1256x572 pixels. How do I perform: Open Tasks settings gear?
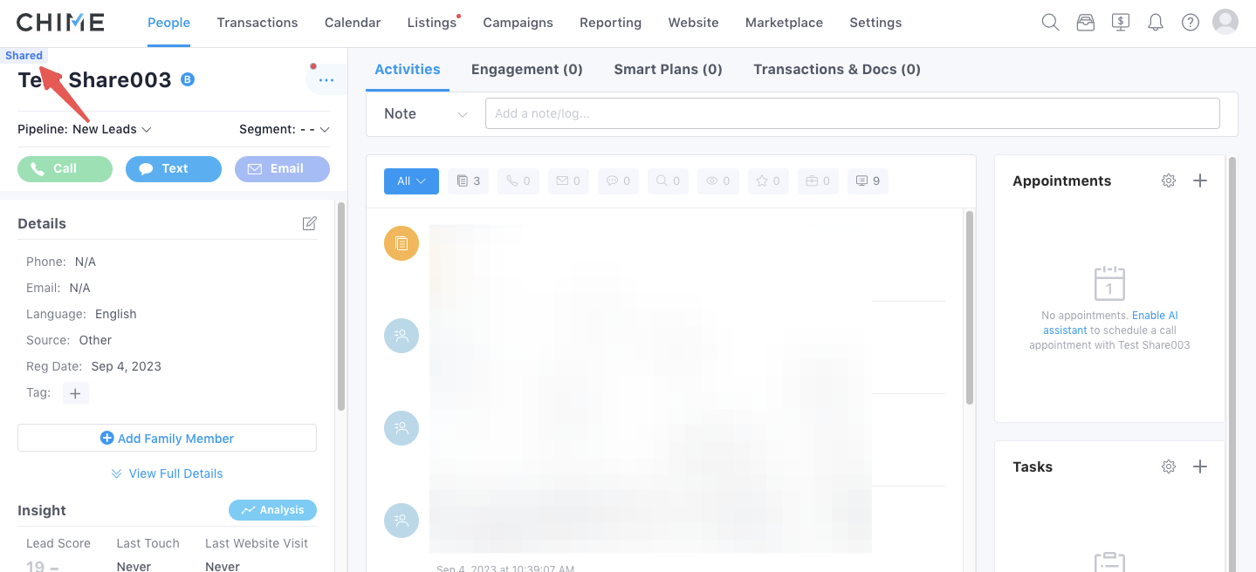coord(1169,466)
